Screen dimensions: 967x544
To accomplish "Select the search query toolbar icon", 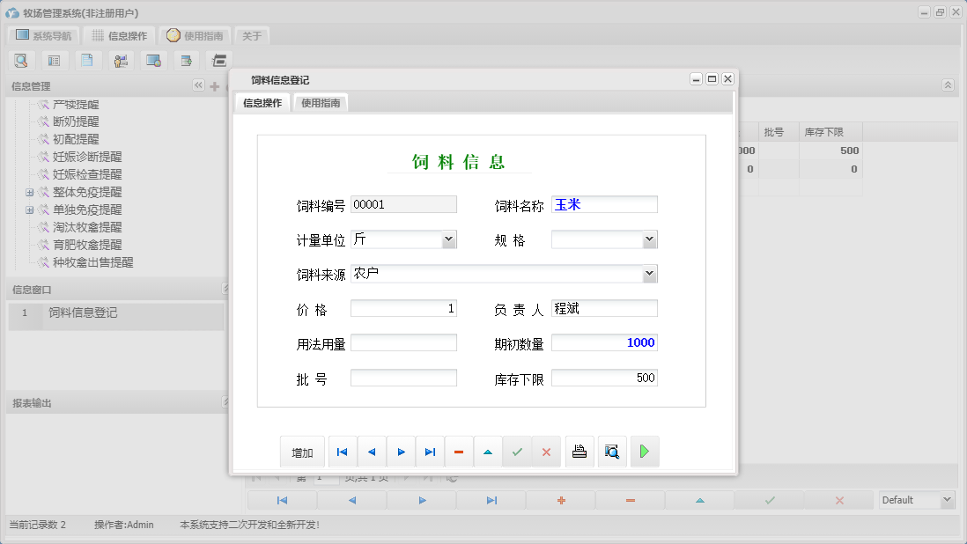I will (21, 60).
